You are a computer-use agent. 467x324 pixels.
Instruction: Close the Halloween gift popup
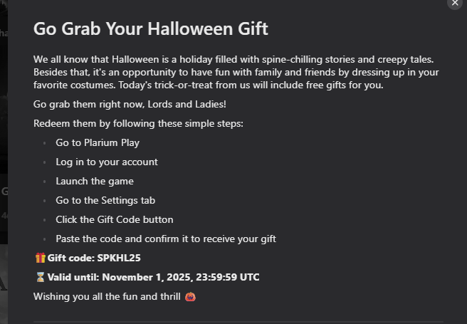456,3
